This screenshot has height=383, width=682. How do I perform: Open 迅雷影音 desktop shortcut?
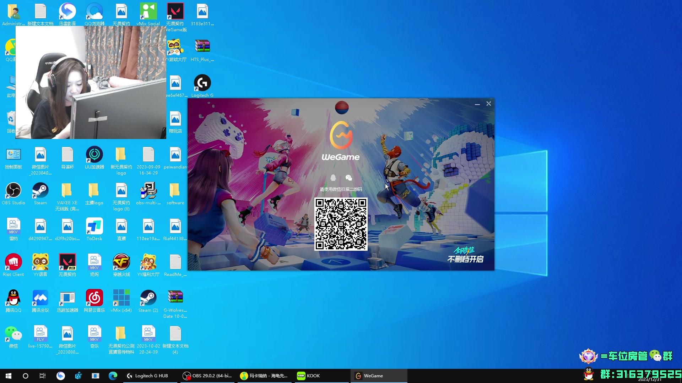click(x=67, y=15)
